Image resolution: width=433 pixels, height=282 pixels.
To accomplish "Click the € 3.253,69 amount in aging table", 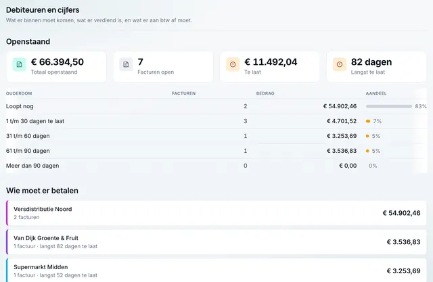I will pos(342,136).
